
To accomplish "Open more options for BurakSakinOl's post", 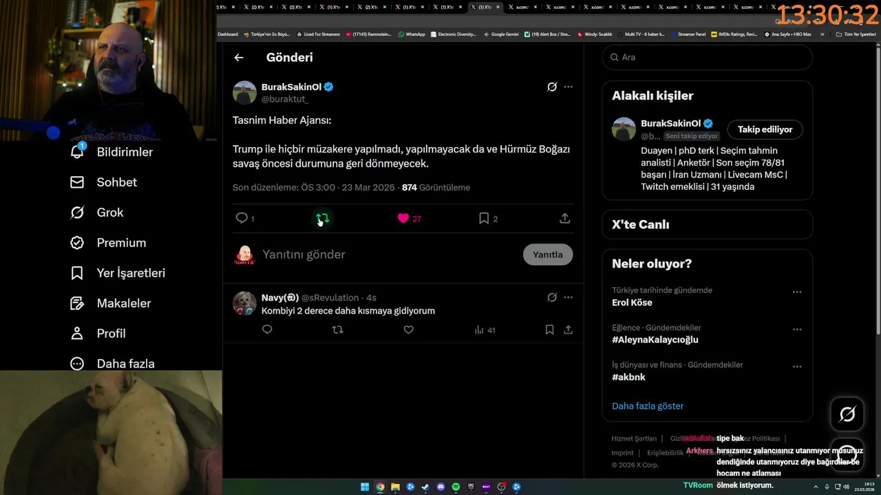I will coord(568,87).
